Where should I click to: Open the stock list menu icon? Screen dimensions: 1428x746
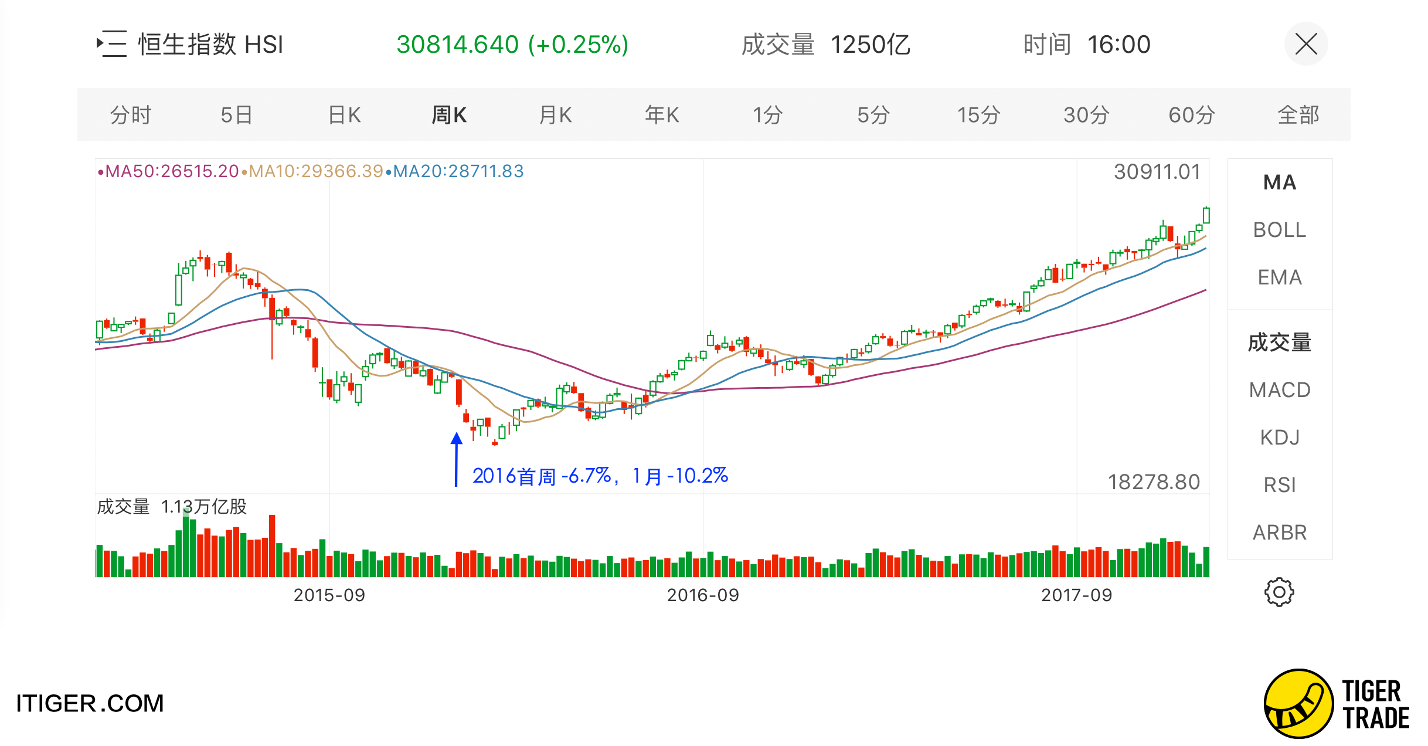tap(112, 44)
